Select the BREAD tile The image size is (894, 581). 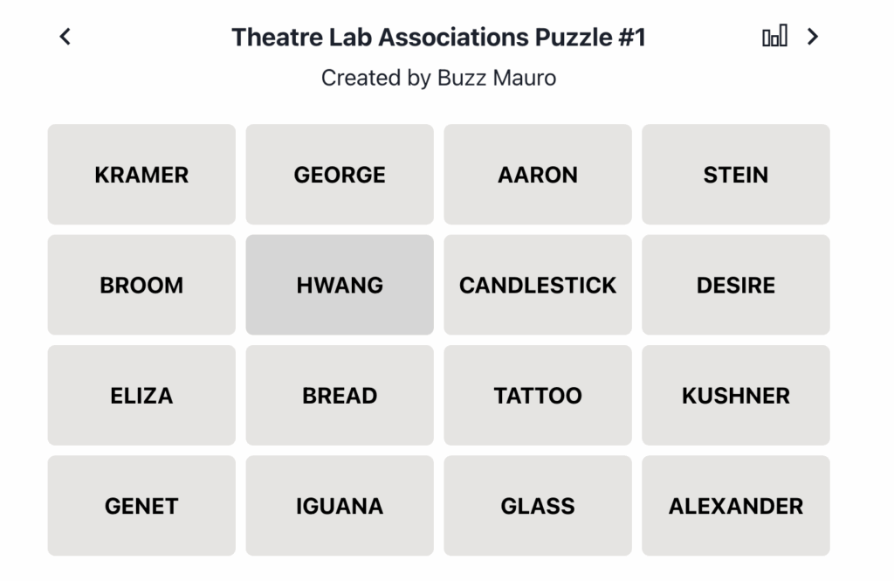coord(340,396)
